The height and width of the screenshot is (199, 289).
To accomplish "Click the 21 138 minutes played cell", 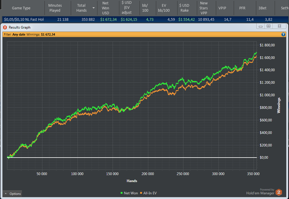I will [x=63, y=19].
